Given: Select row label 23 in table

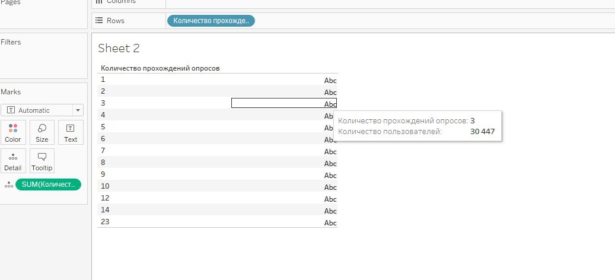Looking at the screenshot, I should [x=105, y=221].
